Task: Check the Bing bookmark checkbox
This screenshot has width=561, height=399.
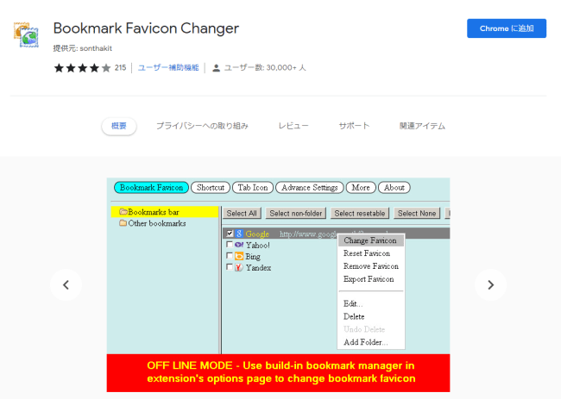Action: [x=230, y=256]
